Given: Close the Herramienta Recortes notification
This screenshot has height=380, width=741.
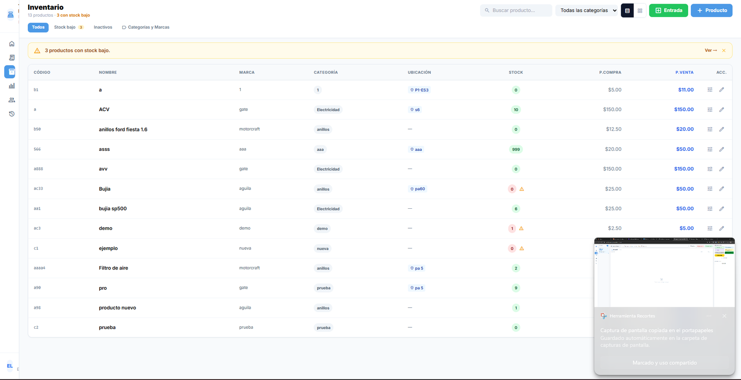Looking at the screenshot, I should pyautogui.click(x=724, y=316).
